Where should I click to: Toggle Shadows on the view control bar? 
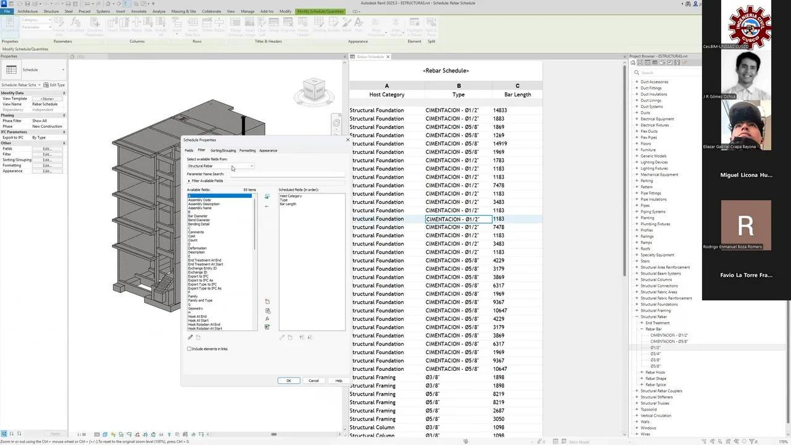pyautogui.click(x=120, y=434)
